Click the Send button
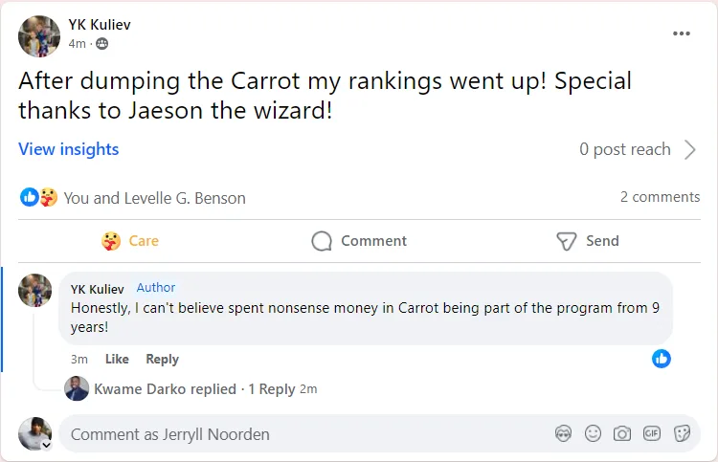The image size is (718, 462). 588,241
